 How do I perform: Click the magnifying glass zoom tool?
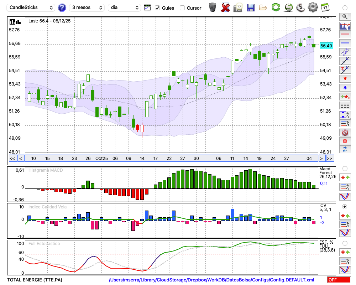(345, 16)
